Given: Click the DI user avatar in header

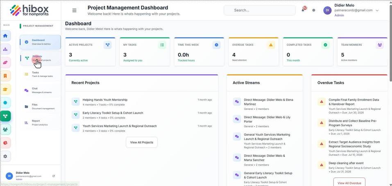Looking at the screenshot, I should (x=328, y=10).
